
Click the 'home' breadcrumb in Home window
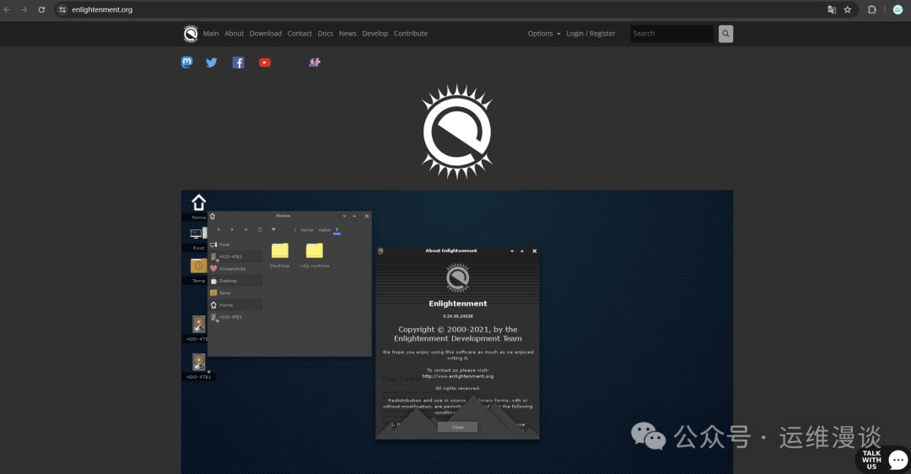click(307, 230)
